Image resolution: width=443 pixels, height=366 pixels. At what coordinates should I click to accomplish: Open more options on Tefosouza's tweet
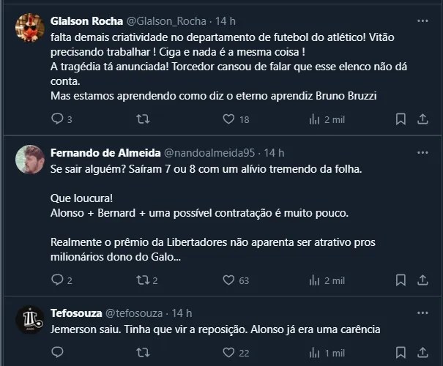tap(422, 313)
